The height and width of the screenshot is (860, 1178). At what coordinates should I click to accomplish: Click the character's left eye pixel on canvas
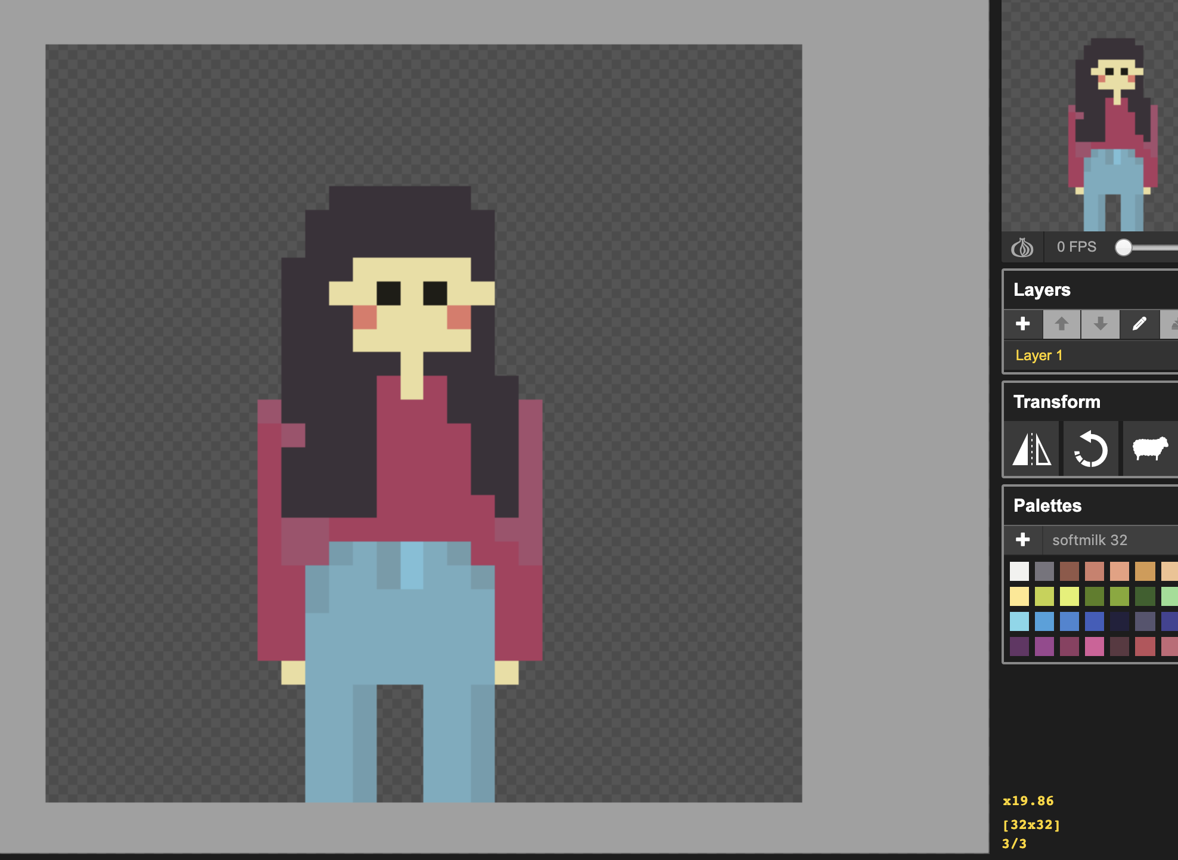(x=389, y=293)
